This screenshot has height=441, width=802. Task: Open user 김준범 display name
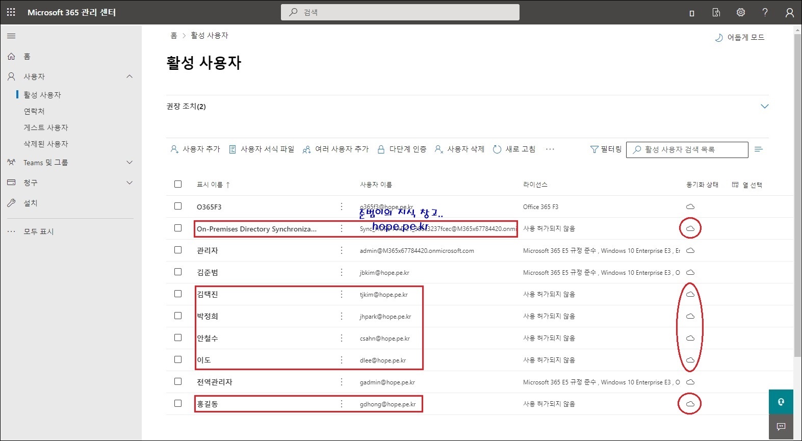click(x=208, y=272)
